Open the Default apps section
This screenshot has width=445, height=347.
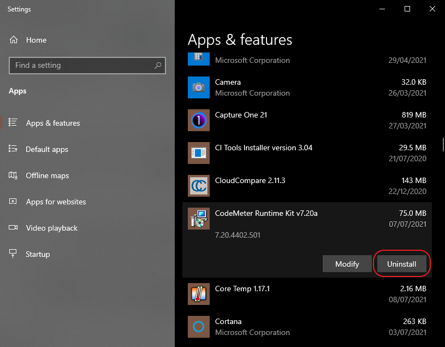click(47, 149)
